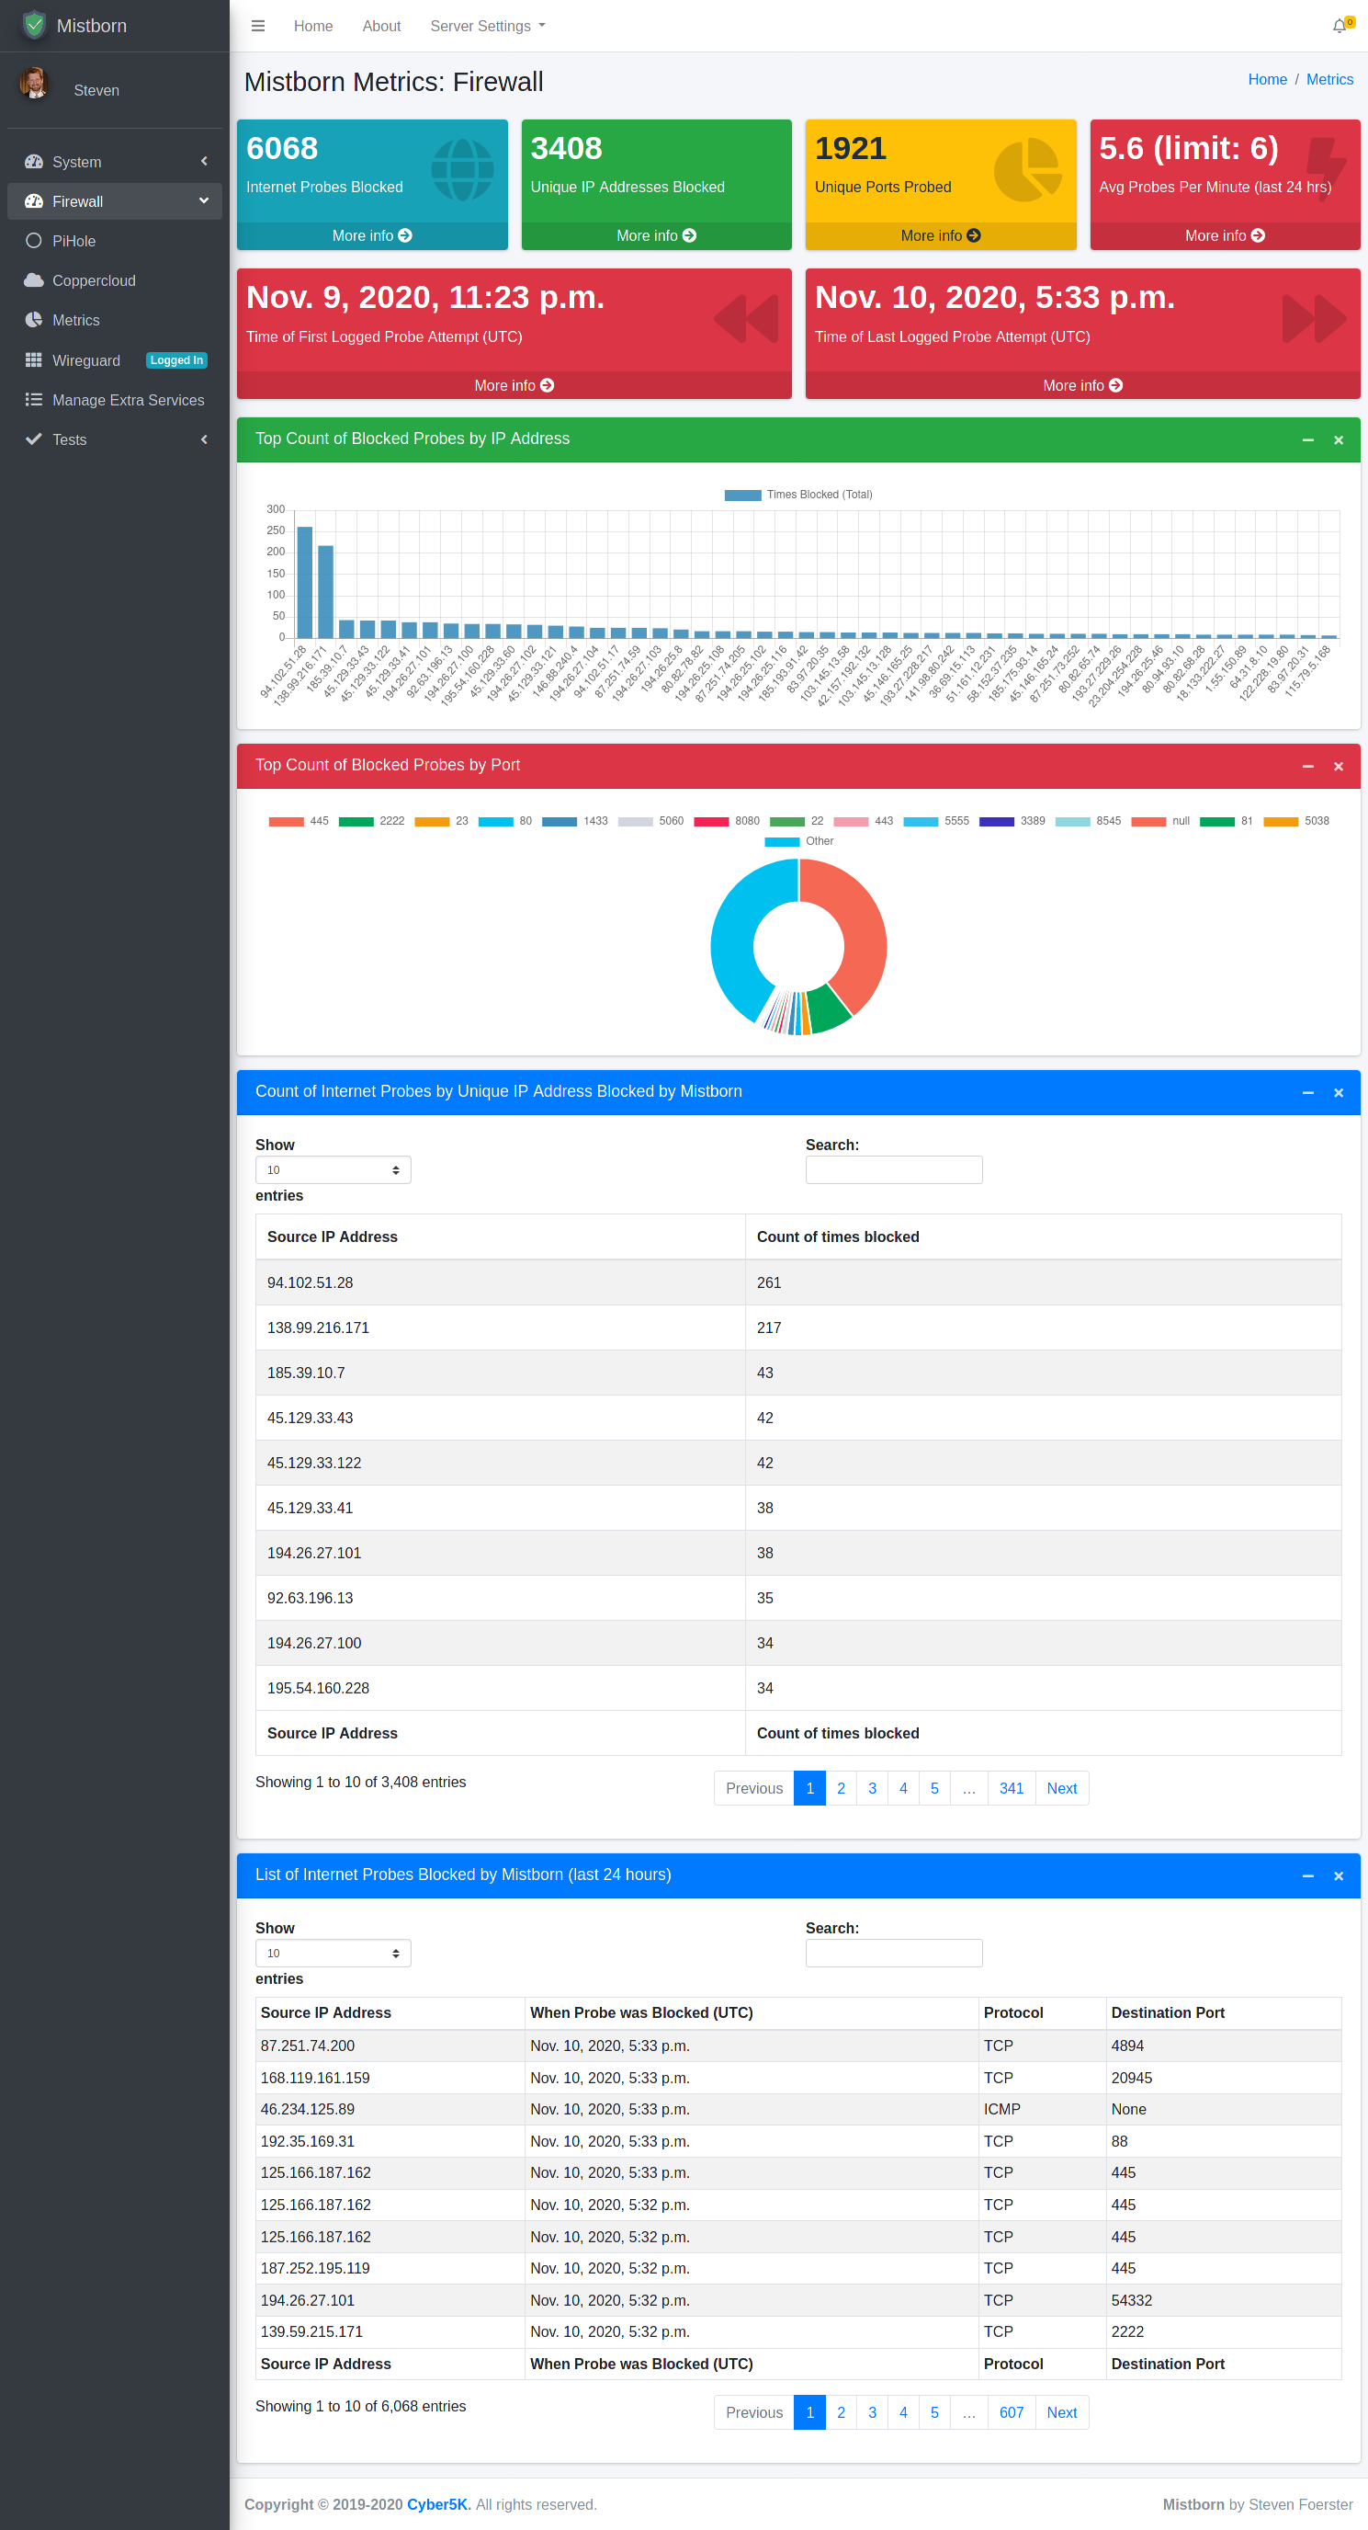Click the globe icon on Probes Blocked card
Image resolution: width=1368 pixels, height=2530 pixels.
tap(462, 170)
